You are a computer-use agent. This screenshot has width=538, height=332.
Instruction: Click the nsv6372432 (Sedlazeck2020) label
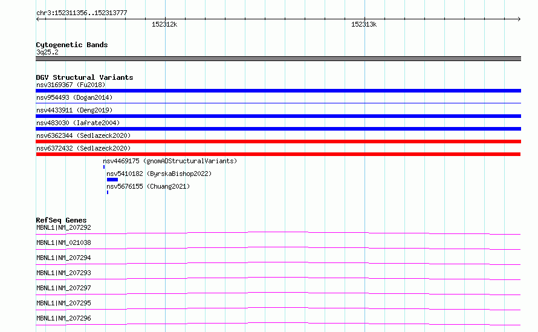[x=83, y=148]
